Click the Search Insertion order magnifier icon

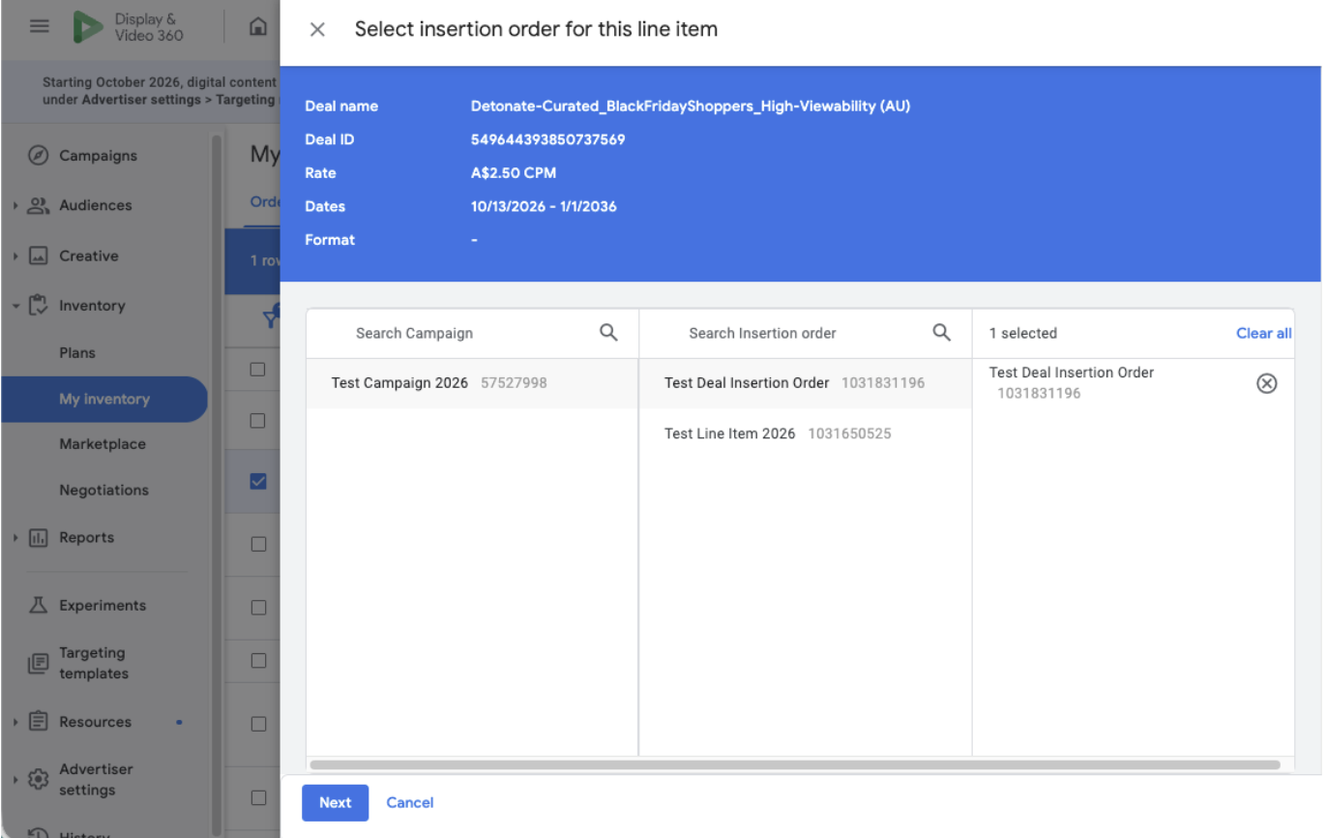pyautogui.click(x=941, y=333)
